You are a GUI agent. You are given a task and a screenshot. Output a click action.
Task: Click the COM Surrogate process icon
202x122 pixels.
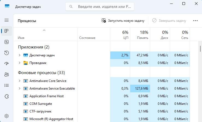(x=26, y=104)
